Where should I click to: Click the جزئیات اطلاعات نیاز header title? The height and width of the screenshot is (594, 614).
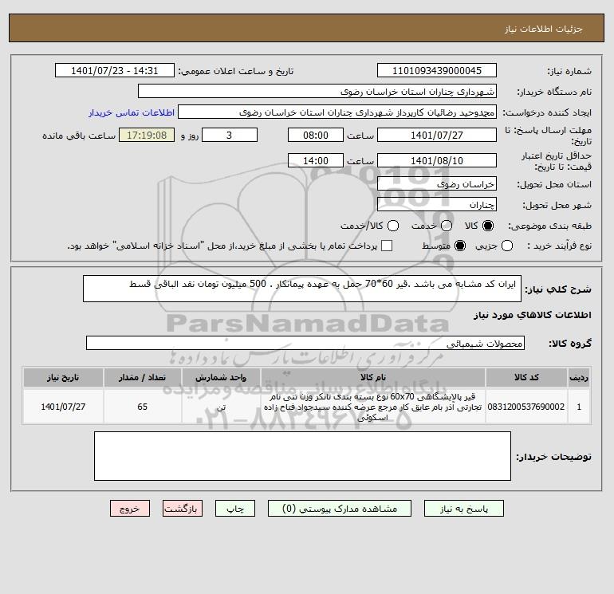[x=543, y=29]
